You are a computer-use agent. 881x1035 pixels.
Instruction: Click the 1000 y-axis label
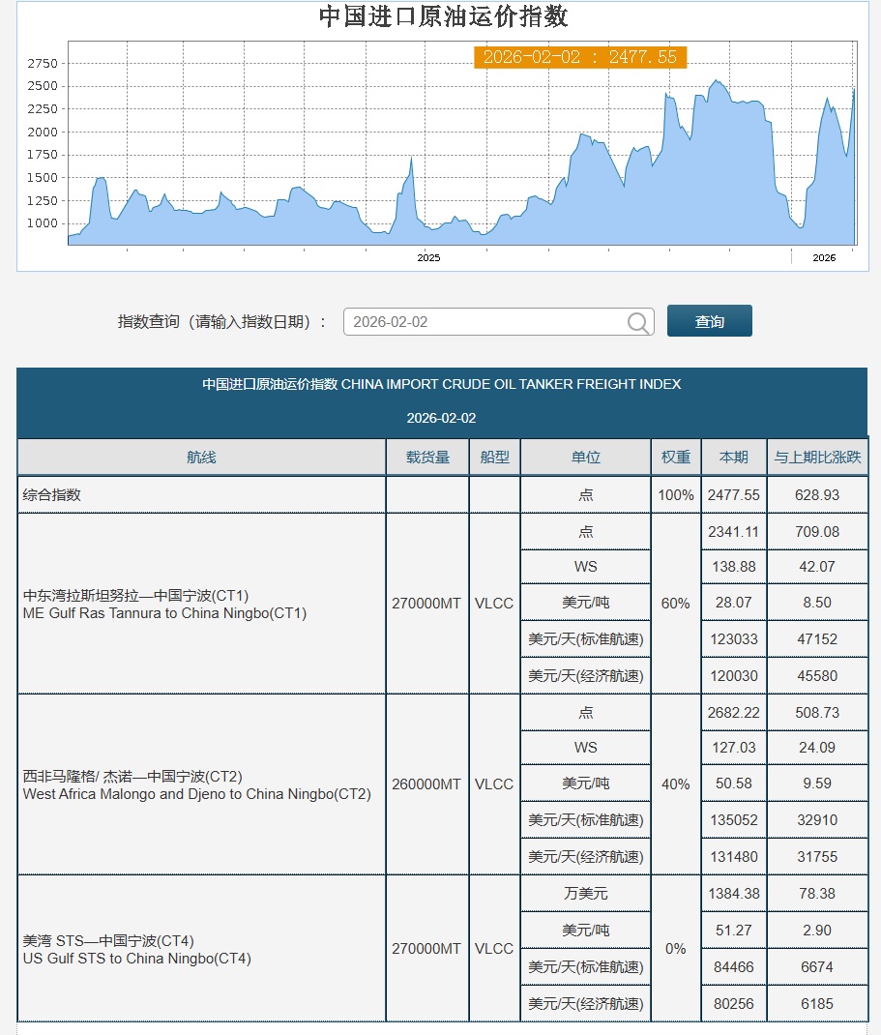43,223
